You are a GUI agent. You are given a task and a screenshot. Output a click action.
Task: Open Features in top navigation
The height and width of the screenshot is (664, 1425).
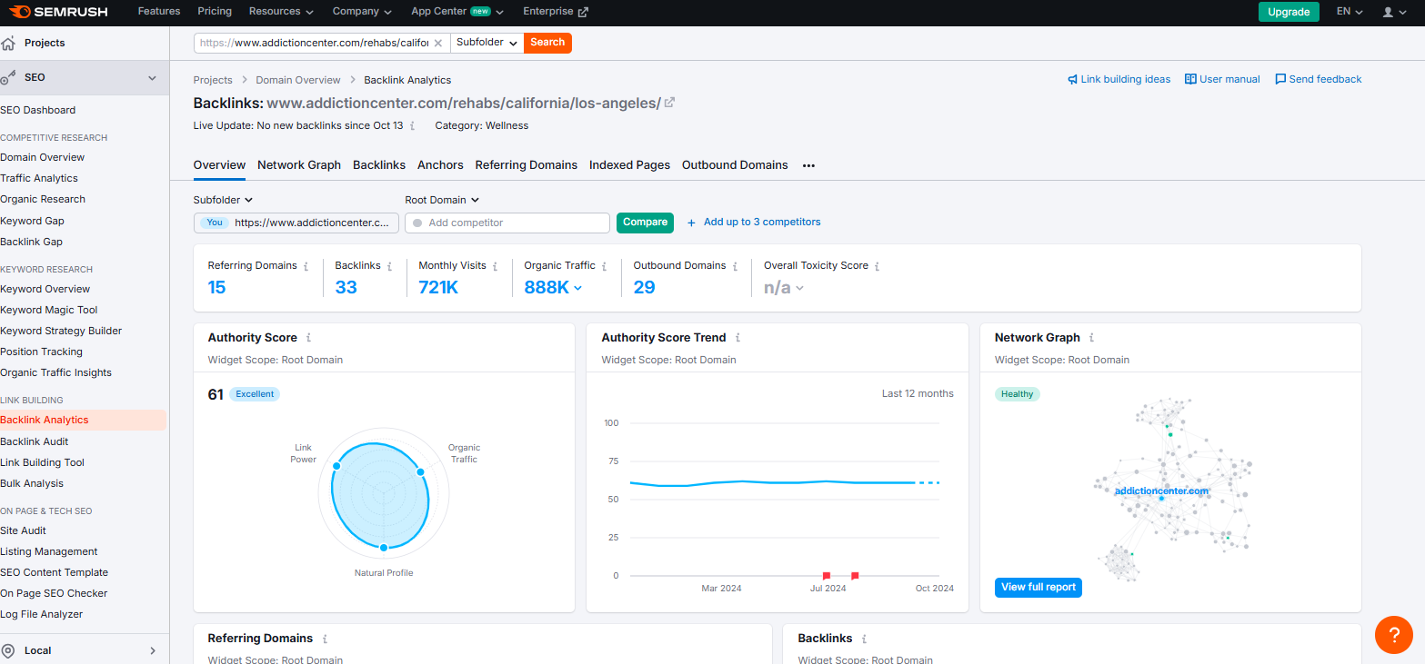click(x=159, y=12)
